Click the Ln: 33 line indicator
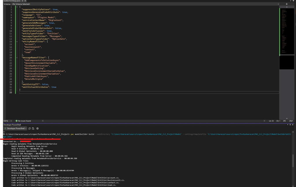296x187 pixels. (271, 121)
